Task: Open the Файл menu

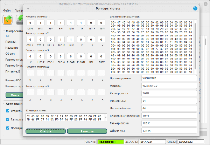Action: point(7,11)
